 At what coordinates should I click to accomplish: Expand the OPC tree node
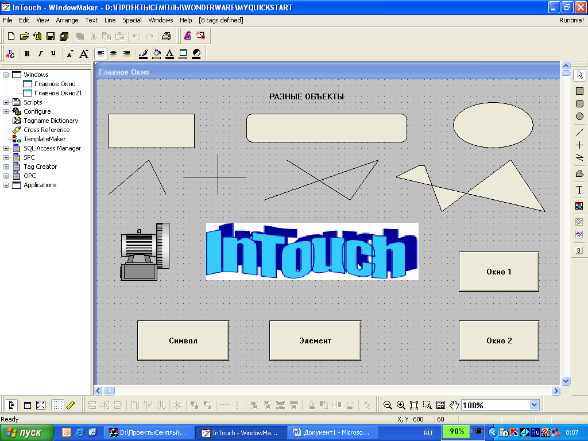coord(6,176)
